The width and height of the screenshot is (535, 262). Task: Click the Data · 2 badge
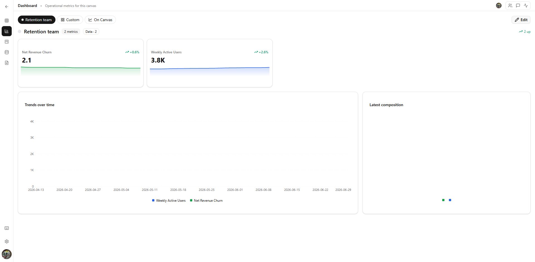91,32
